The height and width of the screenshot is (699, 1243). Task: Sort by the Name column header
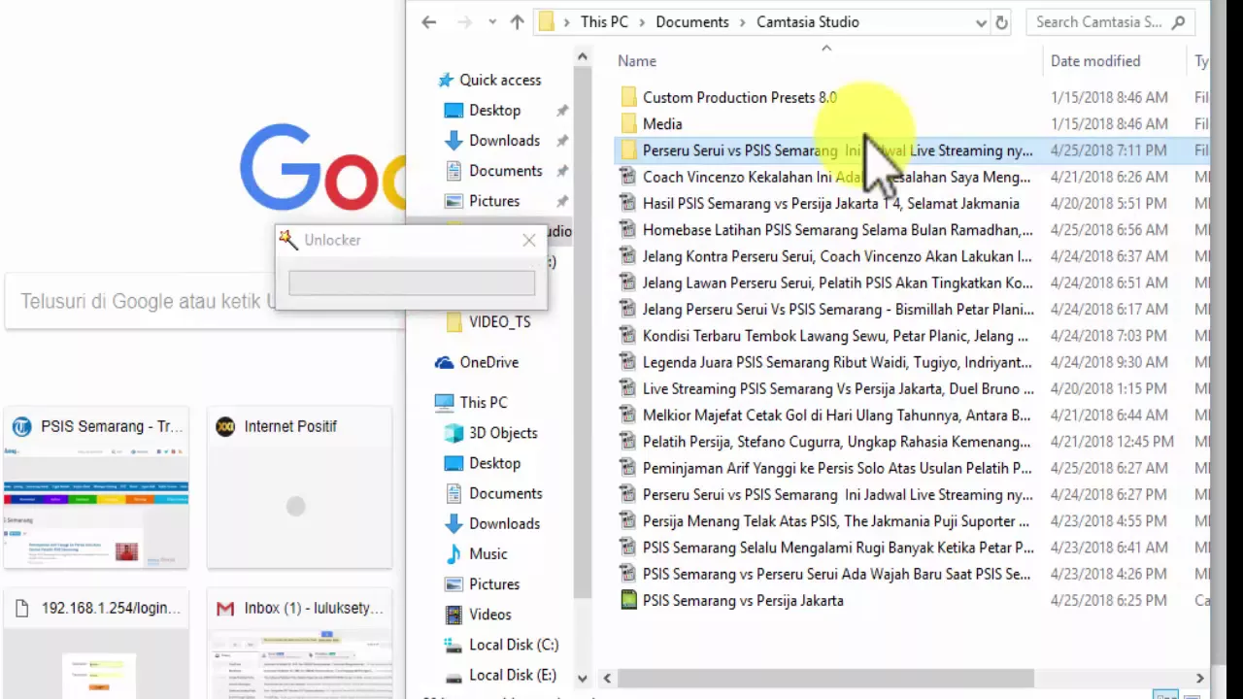[637, 61]
